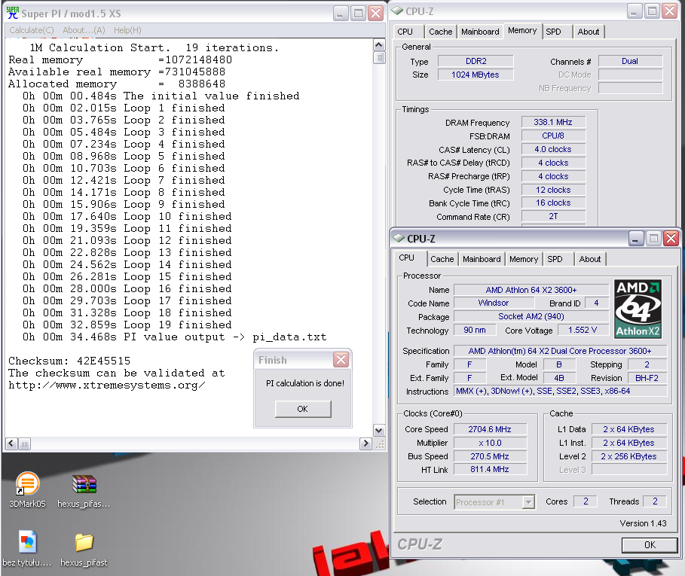Click the Super PI horizontal scrollbar left arrow
The height and width of the screenshot is (576, 685).
click(x=11, y=443)
